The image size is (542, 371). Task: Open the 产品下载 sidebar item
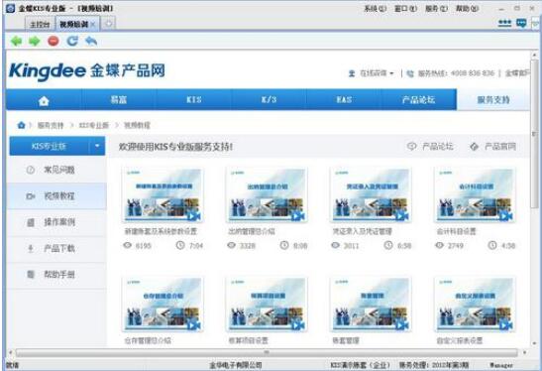click(56, 248)
